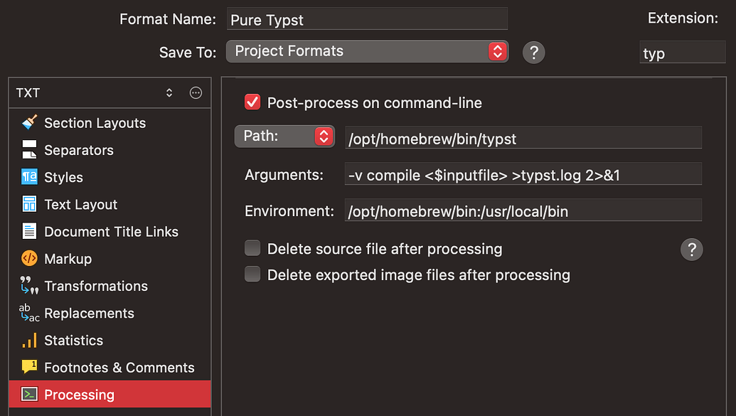Click the help button beside Save To
This screenshot has width=736, height=416.
pos(533,51)
